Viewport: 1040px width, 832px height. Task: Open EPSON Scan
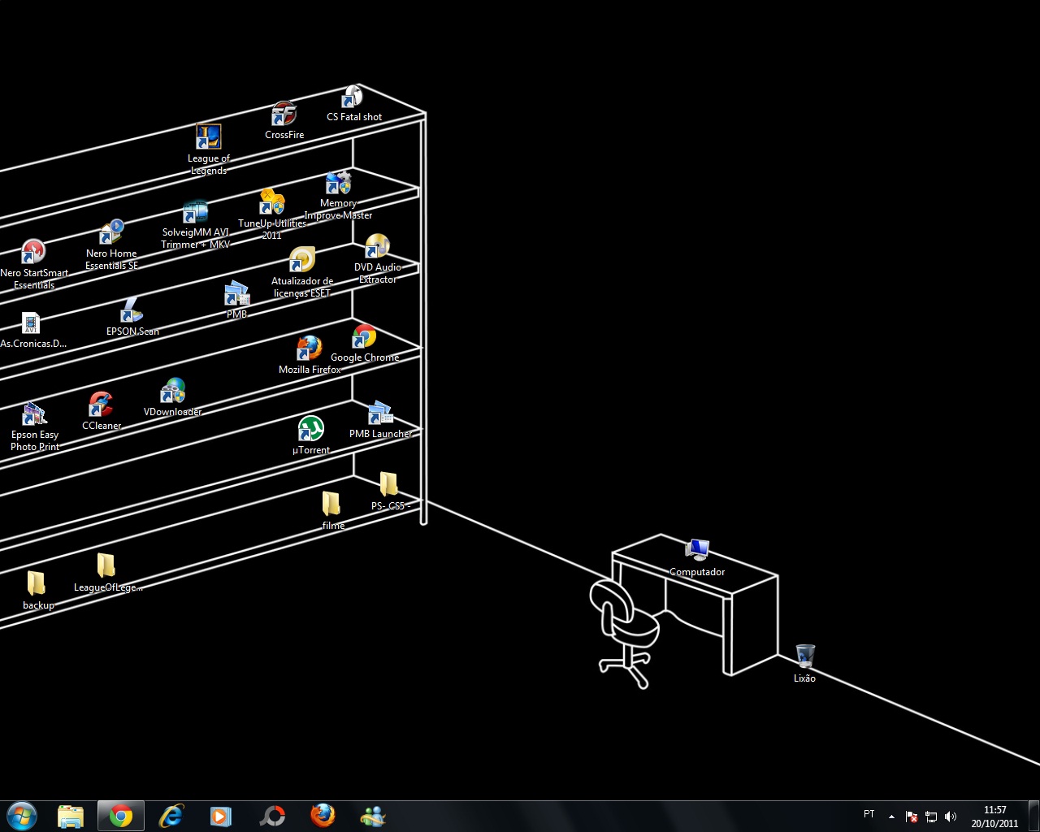132,313
